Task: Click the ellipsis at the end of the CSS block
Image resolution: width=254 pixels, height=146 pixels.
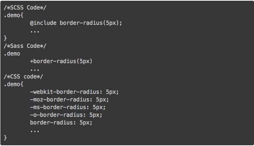Action: pyautogui.click(x=35, y=131)
